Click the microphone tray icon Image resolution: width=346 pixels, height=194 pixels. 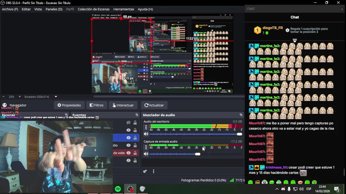[x=289, y=189]
